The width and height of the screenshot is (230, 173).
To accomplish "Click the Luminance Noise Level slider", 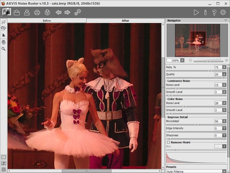I will coord(196,89).
